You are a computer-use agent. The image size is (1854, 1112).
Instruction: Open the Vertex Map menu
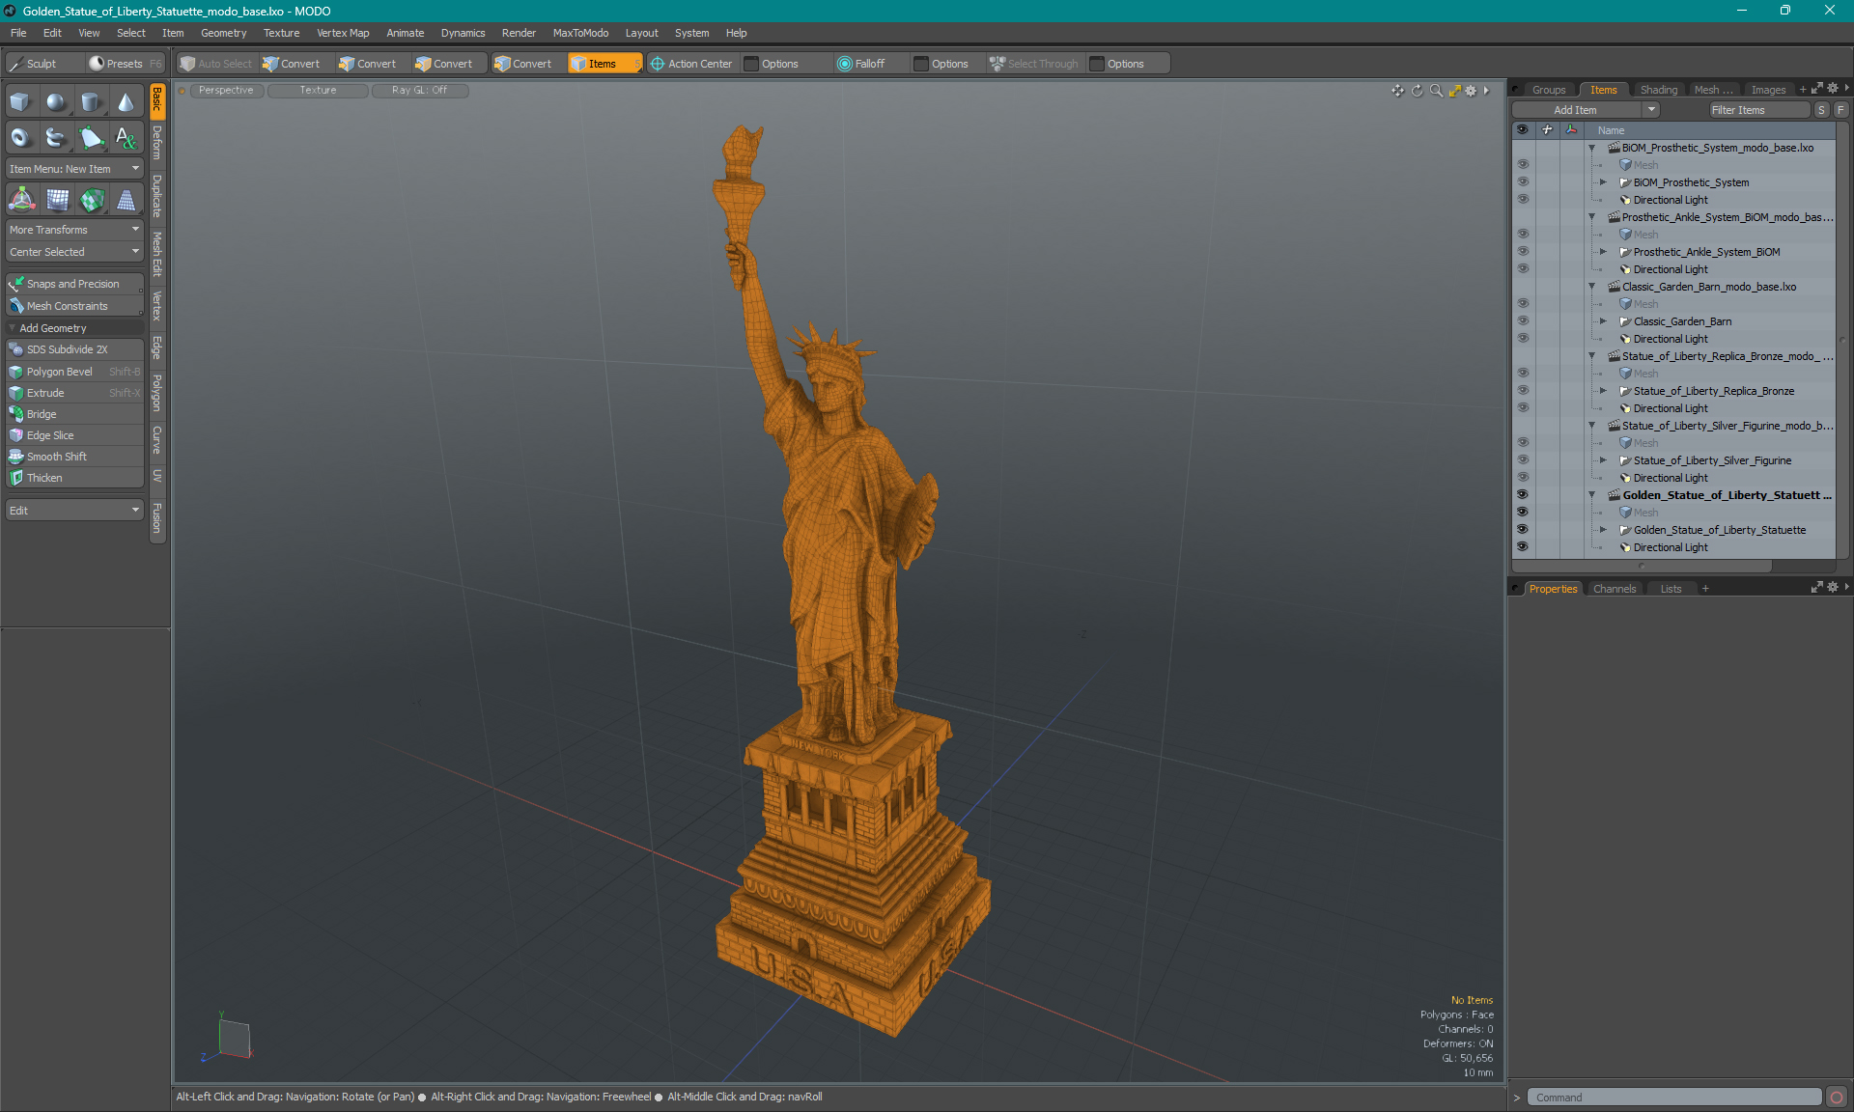[343, 33]
